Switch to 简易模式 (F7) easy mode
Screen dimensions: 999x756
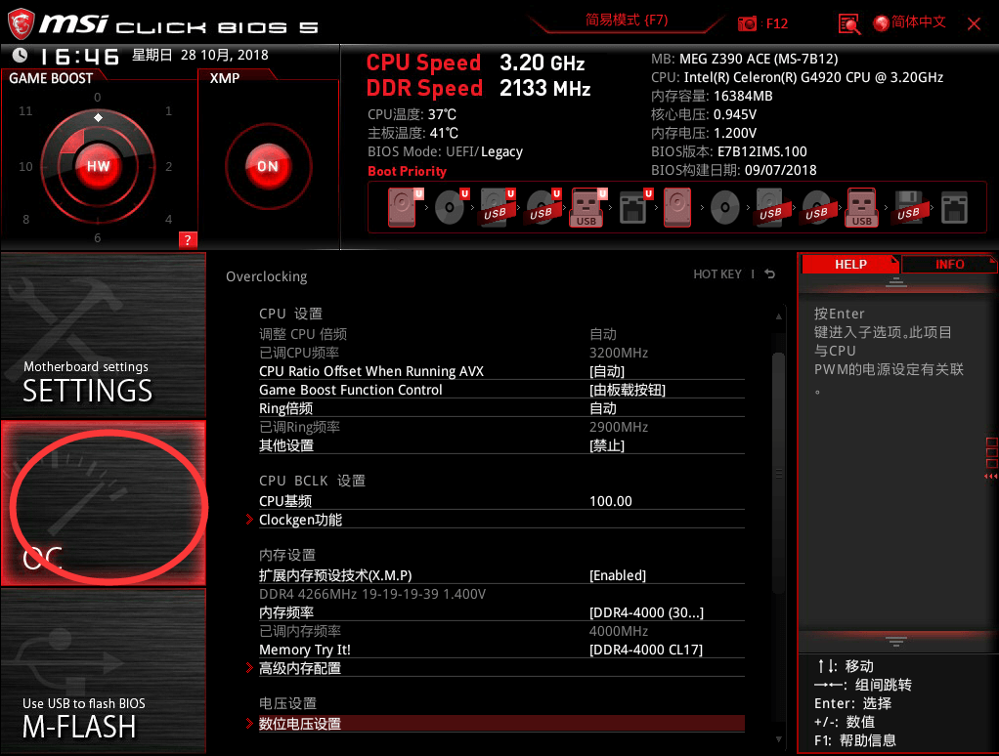click(x=627, y=21)
